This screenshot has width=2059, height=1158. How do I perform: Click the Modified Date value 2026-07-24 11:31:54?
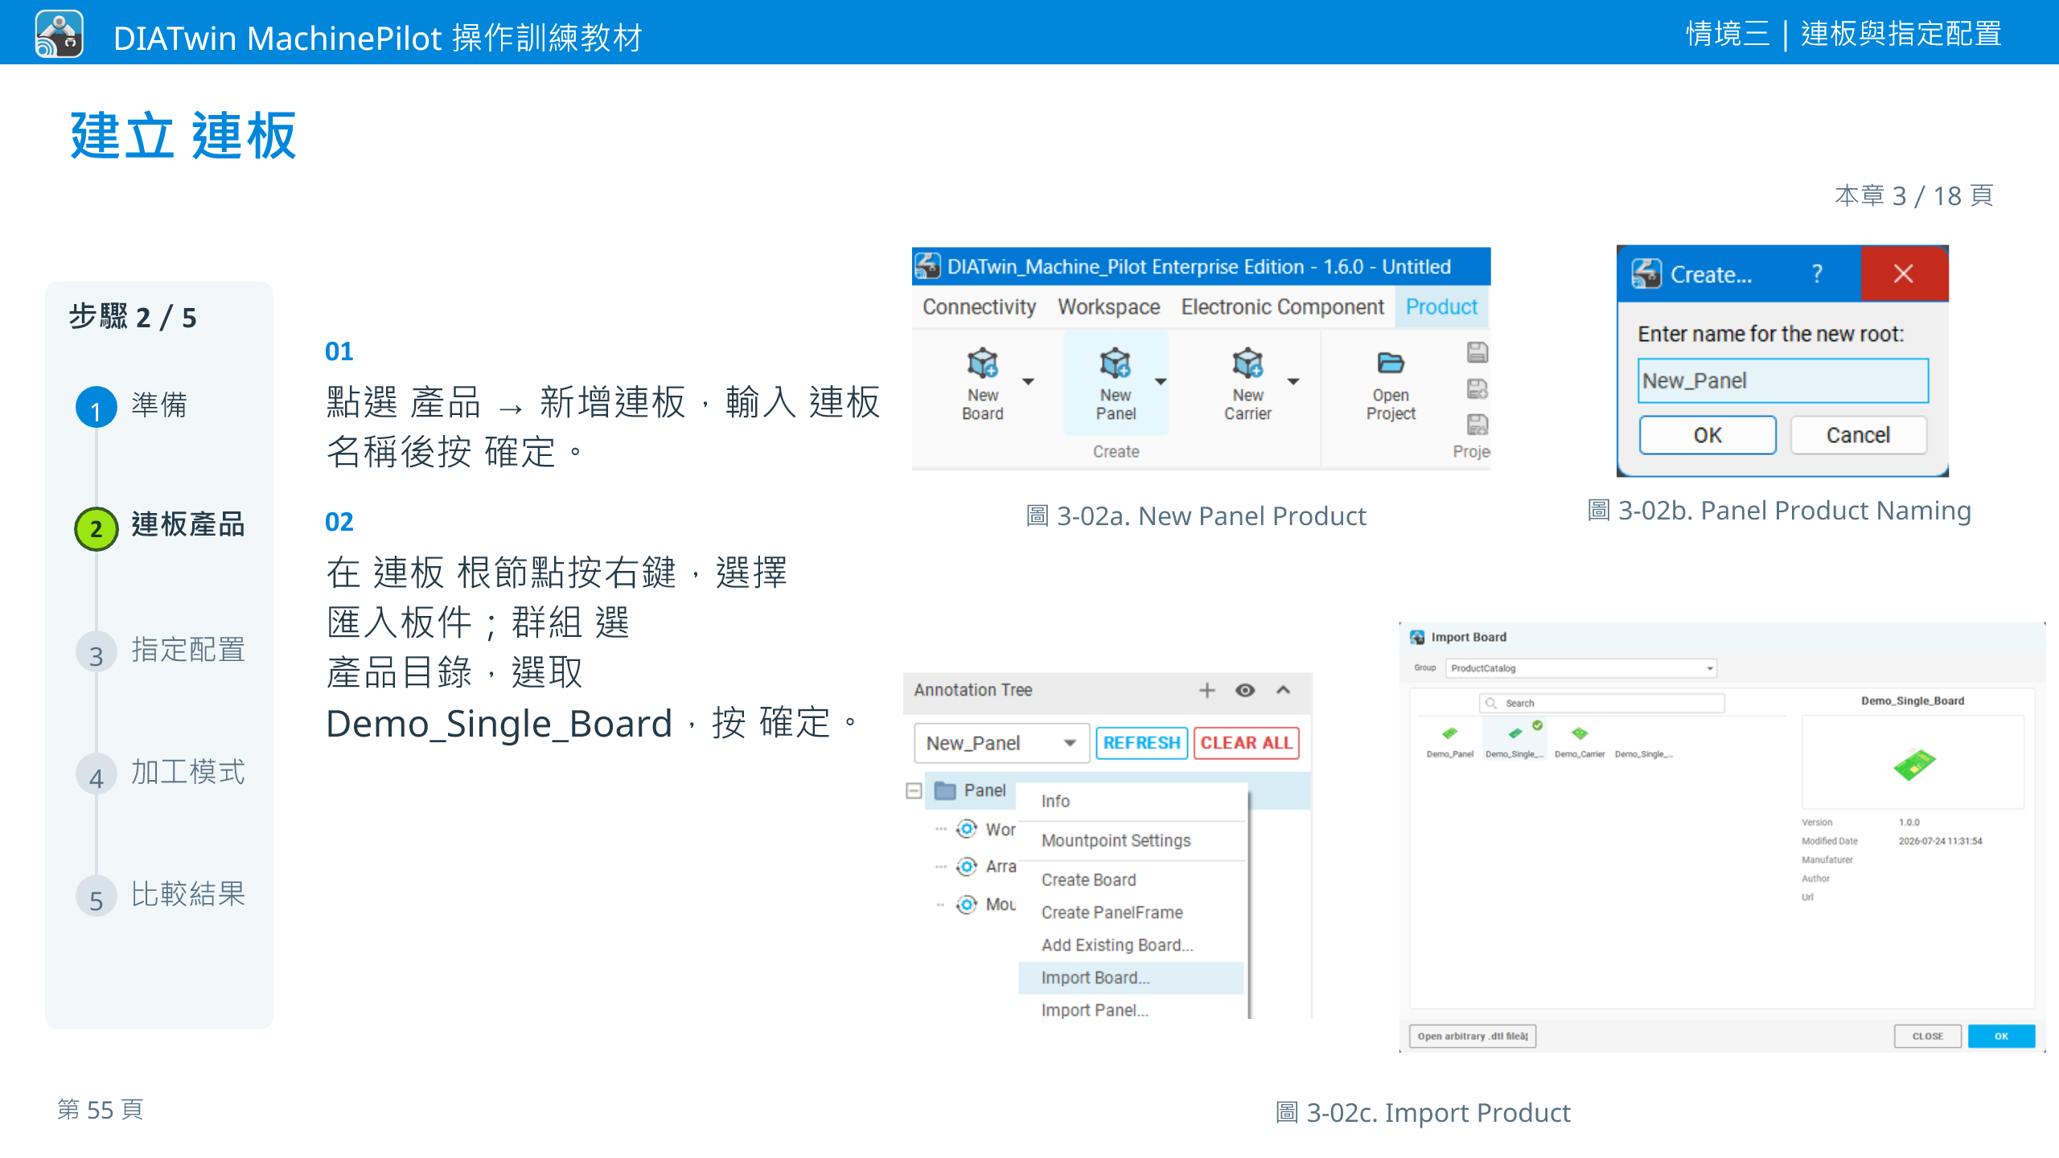point(1940,841)
